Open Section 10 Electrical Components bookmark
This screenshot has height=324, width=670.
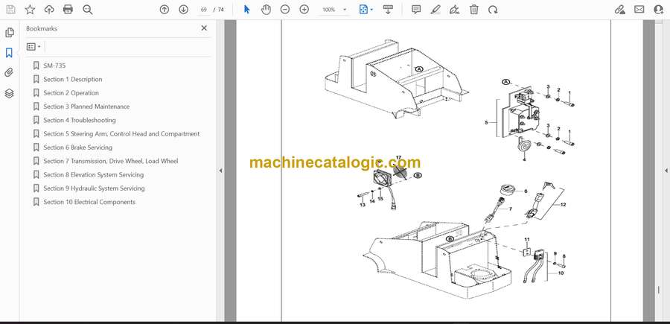tap(89, 202)
